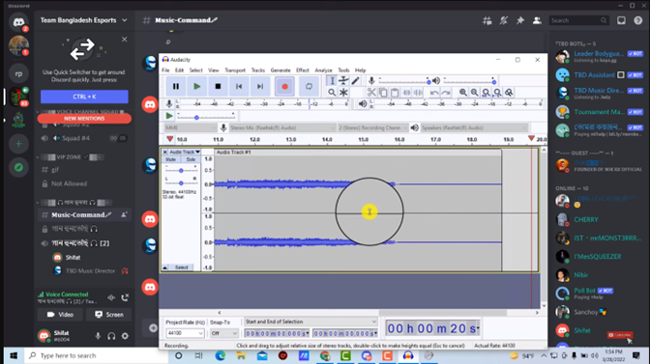Image resolution: width=650 pixels, height=364 pixels.
Task: Close the audio track with X
Action: pyautogui.click(x=165, y=152)
